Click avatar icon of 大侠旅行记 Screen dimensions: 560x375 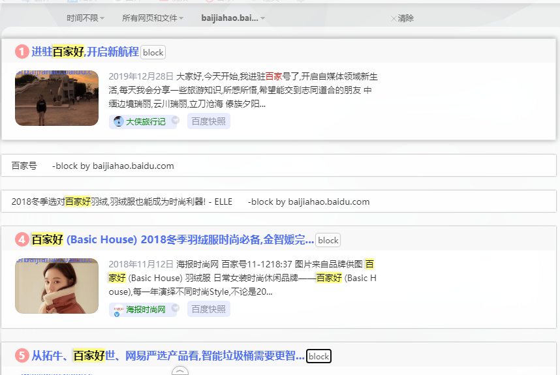(119, 121)
